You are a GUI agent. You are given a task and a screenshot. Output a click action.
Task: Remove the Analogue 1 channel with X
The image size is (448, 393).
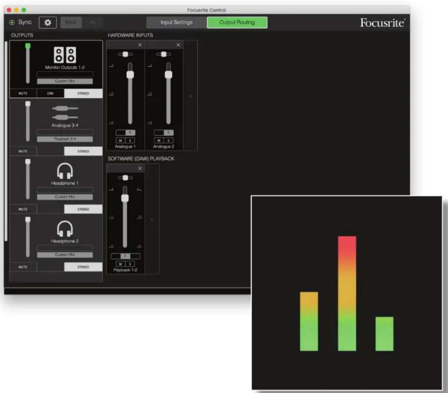tap(140, 45)
